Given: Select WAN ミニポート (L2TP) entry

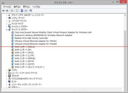Looking at the screenshot, I should (x=24, y=55).
